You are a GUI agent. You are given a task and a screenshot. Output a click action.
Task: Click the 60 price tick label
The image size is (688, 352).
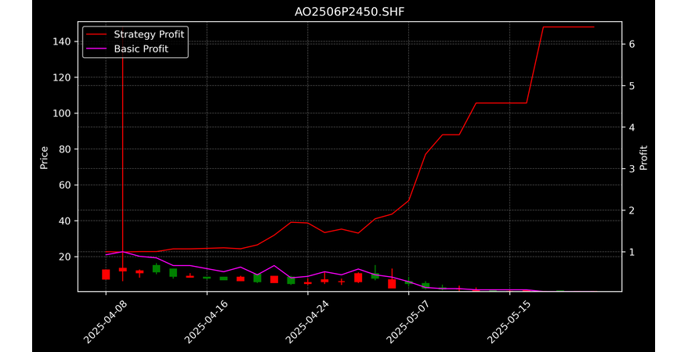pos(66,185)
